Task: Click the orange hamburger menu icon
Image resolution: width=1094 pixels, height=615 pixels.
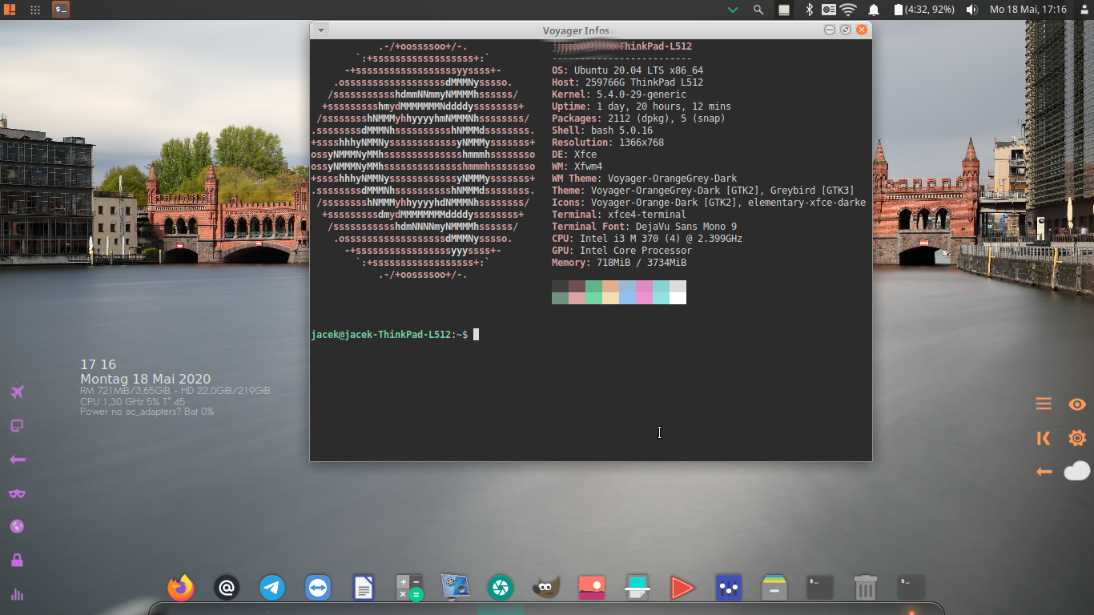Action: click(x=1044, y=404)
